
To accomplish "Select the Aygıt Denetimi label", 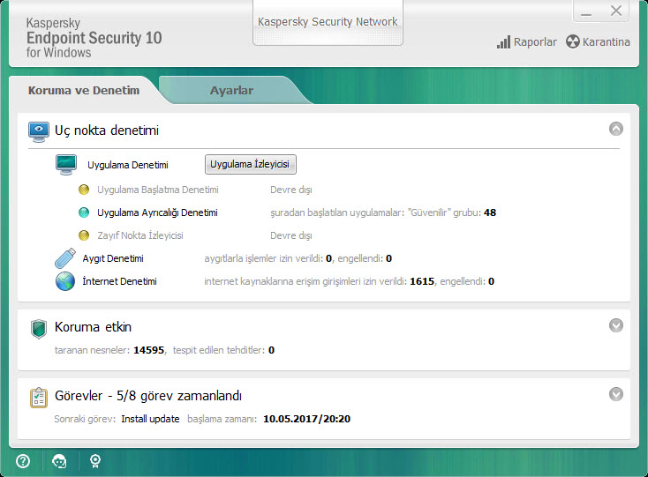I will click(113, 258).
